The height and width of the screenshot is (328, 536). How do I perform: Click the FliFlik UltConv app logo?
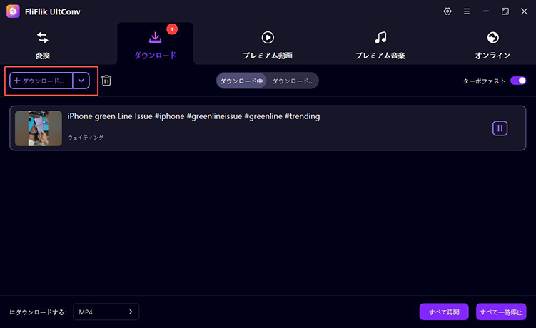13,11
